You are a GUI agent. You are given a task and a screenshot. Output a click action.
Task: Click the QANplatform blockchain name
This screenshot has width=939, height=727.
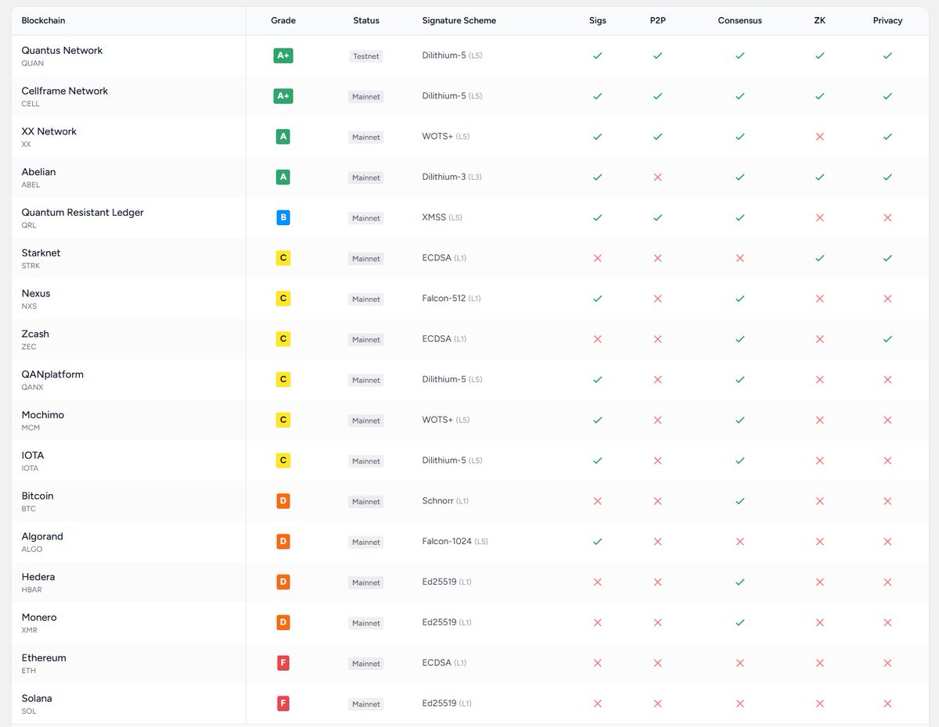pos(52,374)
